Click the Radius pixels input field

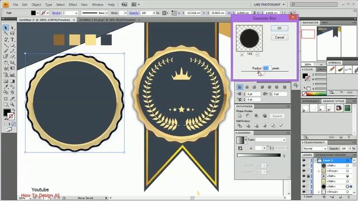pos(266,68)
